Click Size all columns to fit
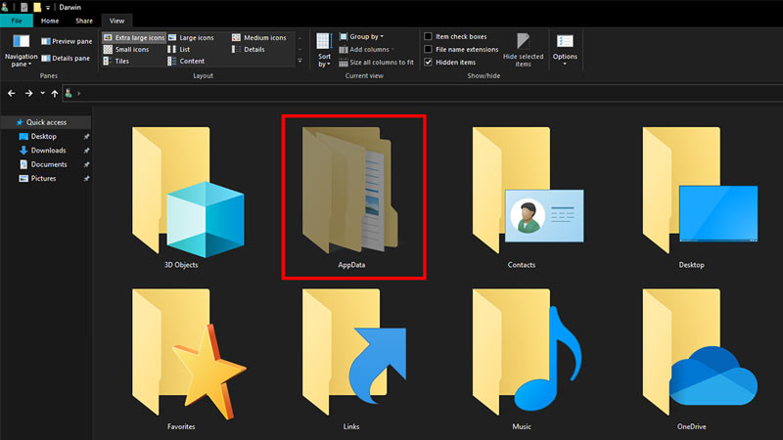783x440 pixels. [377, 63]
